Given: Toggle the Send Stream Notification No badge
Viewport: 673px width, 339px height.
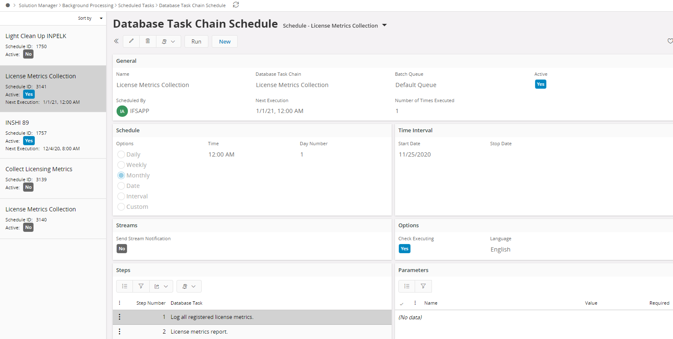Looking at the screenshot, I should pyautogui.click(x=122, y=249).
